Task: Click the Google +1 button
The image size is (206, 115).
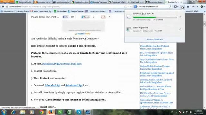Action: (x=103, y=17)
